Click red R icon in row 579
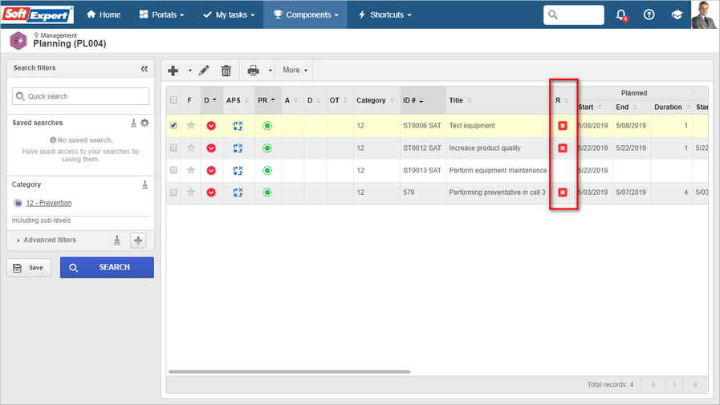This screenshot has width=720, height=405. pos(563,192)
